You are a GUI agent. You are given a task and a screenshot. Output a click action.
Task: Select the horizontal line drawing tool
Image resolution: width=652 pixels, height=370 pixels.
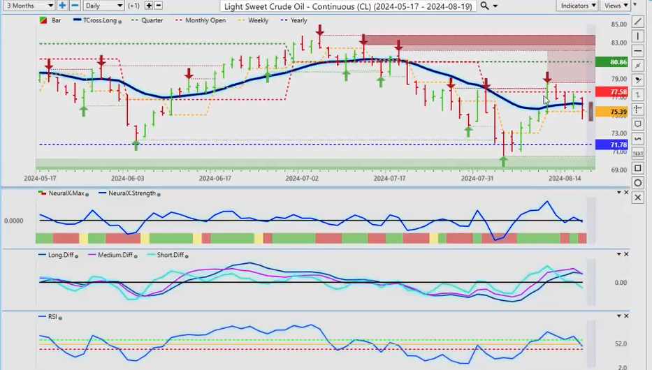(x=637, y=51)
